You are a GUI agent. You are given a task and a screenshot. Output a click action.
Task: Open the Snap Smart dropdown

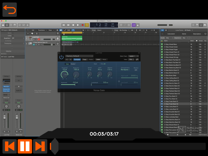point(105,30)
